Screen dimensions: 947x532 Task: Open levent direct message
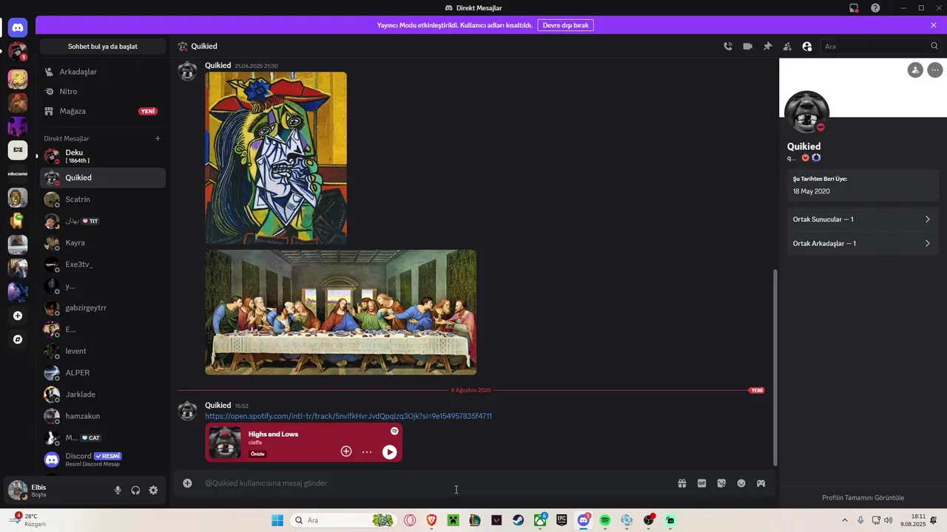point(103,351)
